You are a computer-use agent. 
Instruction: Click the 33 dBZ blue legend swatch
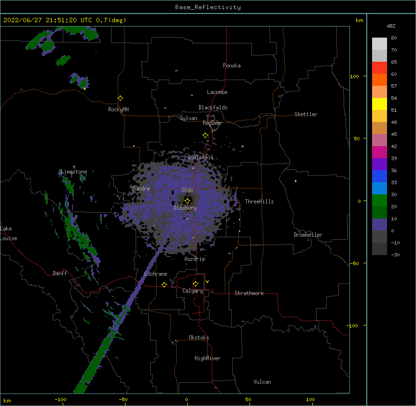coord(379,176)
